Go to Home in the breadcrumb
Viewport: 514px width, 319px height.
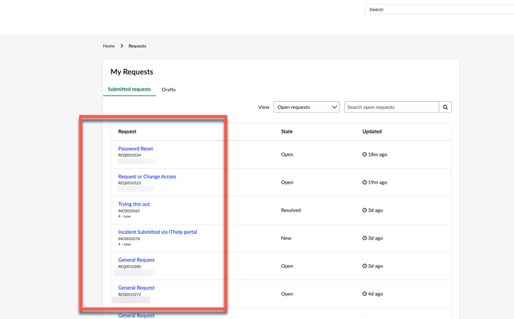click(x=109, y=46)
